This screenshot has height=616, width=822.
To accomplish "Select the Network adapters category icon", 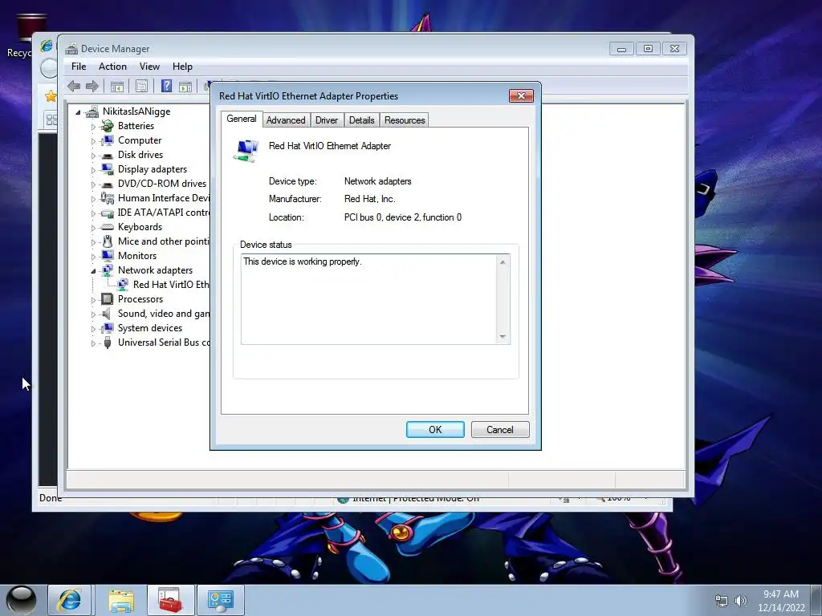I will click(107, 270).
